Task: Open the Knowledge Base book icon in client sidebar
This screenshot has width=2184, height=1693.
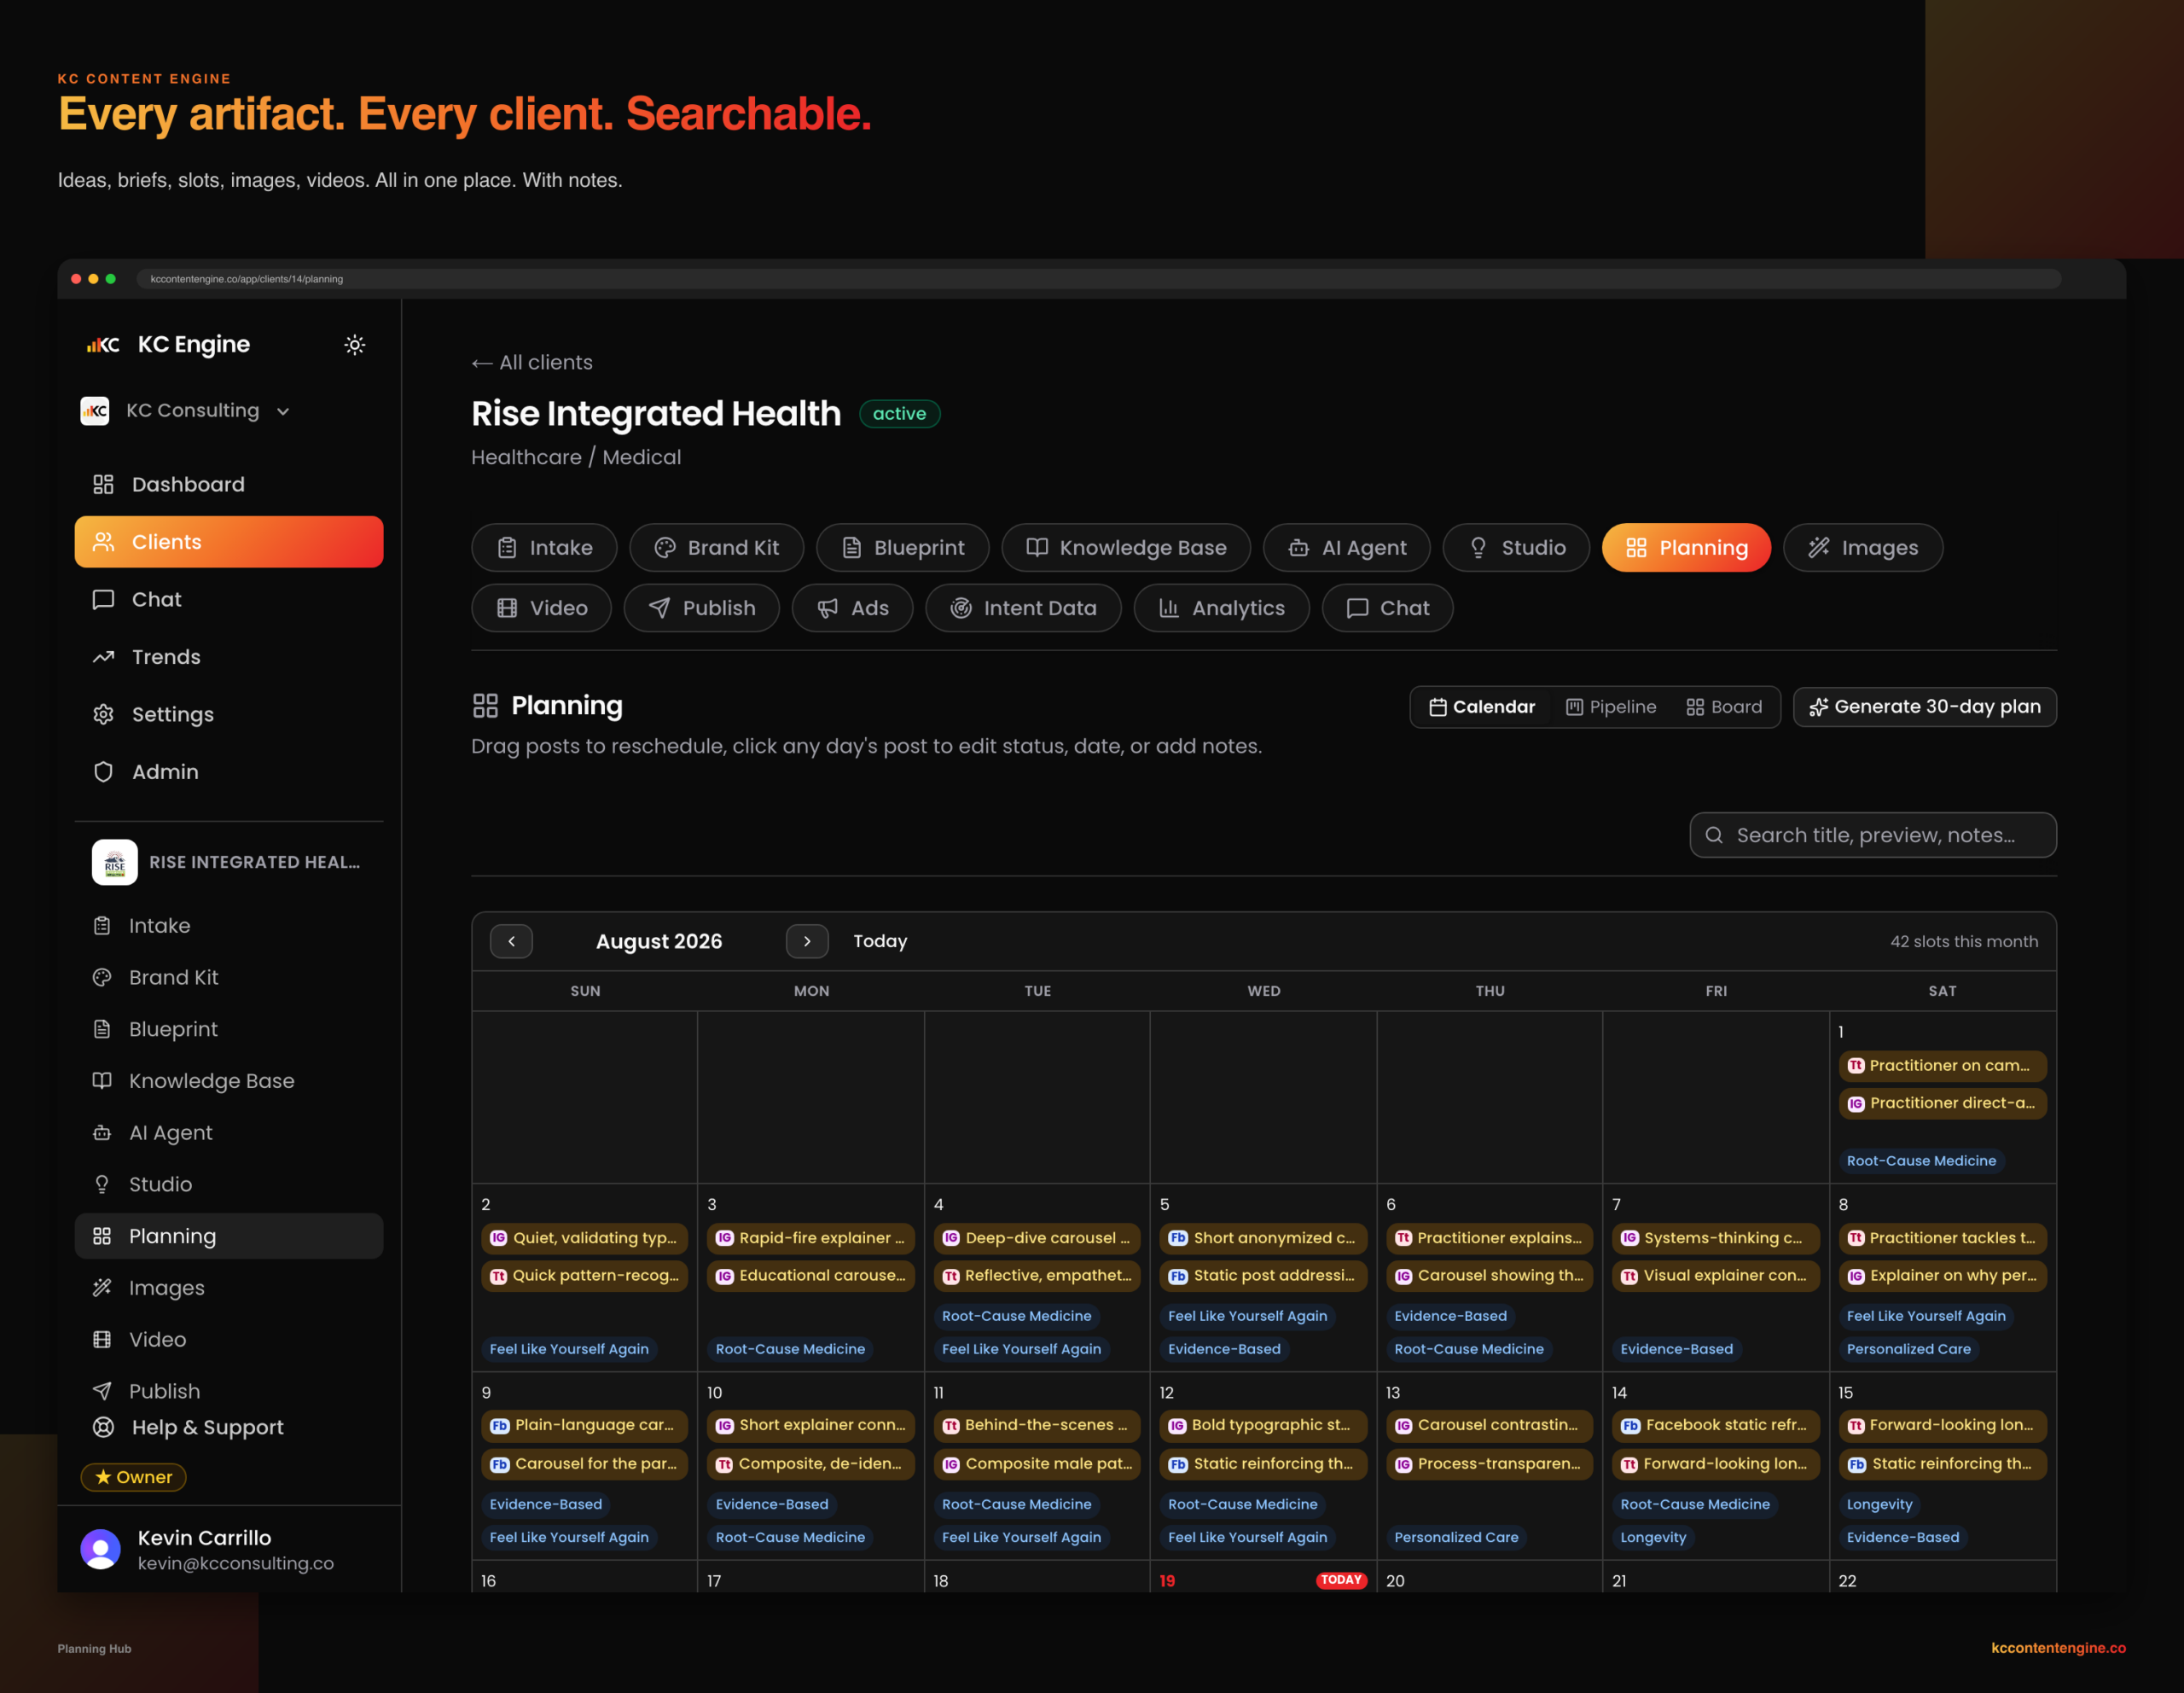Action: click(102, 1081)
